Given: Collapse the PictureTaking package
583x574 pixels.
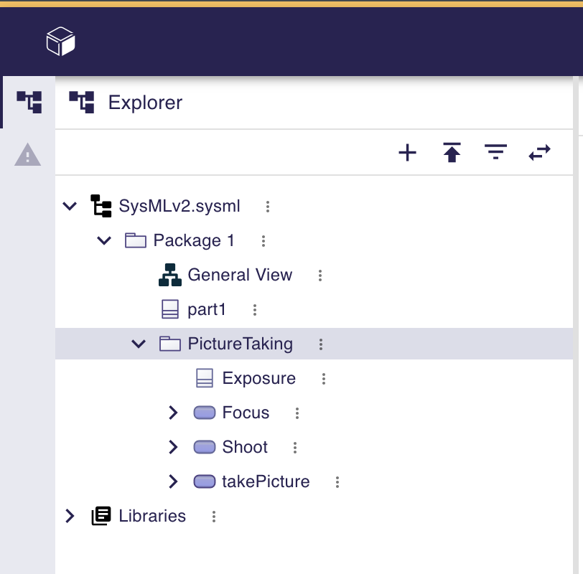Looking at the screenshot, I should click(x=139, y=344).
